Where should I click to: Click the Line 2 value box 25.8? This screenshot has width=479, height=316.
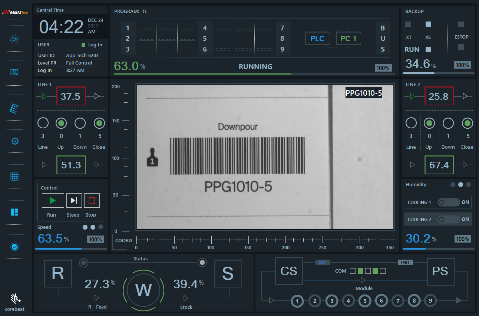[x=439, y=96]
